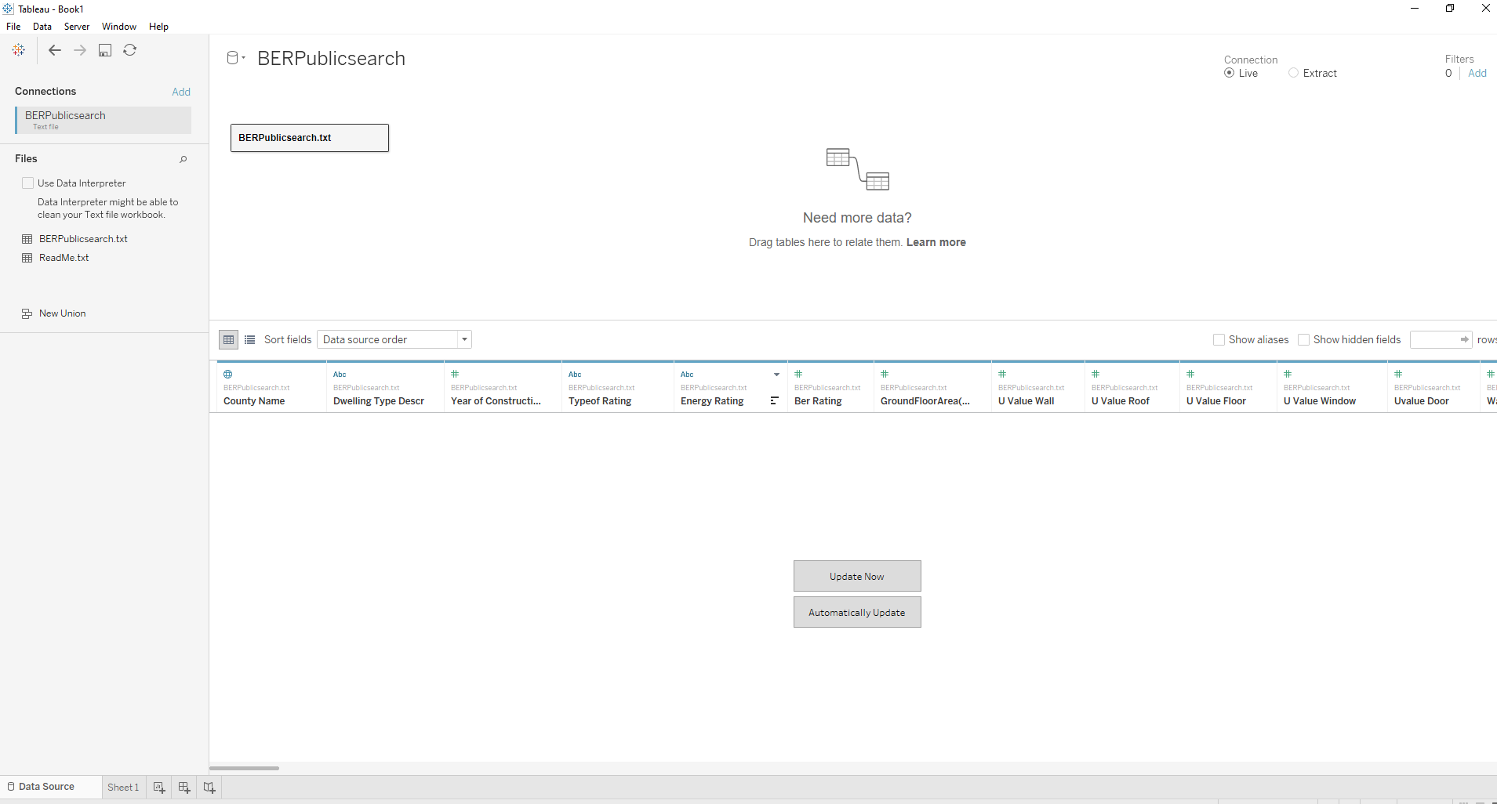Switch to the Sheet 1 tab
The image size is (1497, 804).
pyautogui.click(x=123, y=788)
